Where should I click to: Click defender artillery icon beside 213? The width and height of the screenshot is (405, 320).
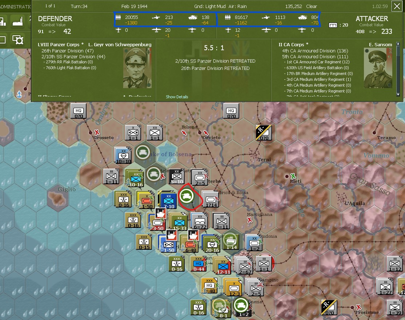tap(156, 17)
